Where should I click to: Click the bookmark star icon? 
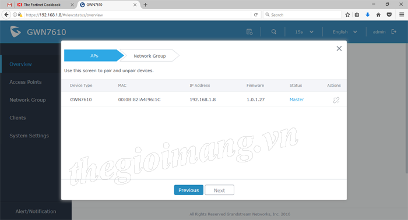[347, 15]
